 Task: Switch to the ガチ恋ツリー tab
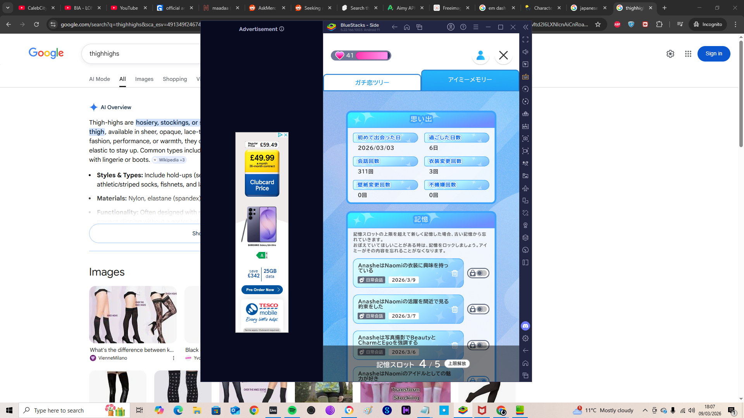pyautogui.click(x=372, y=82)
